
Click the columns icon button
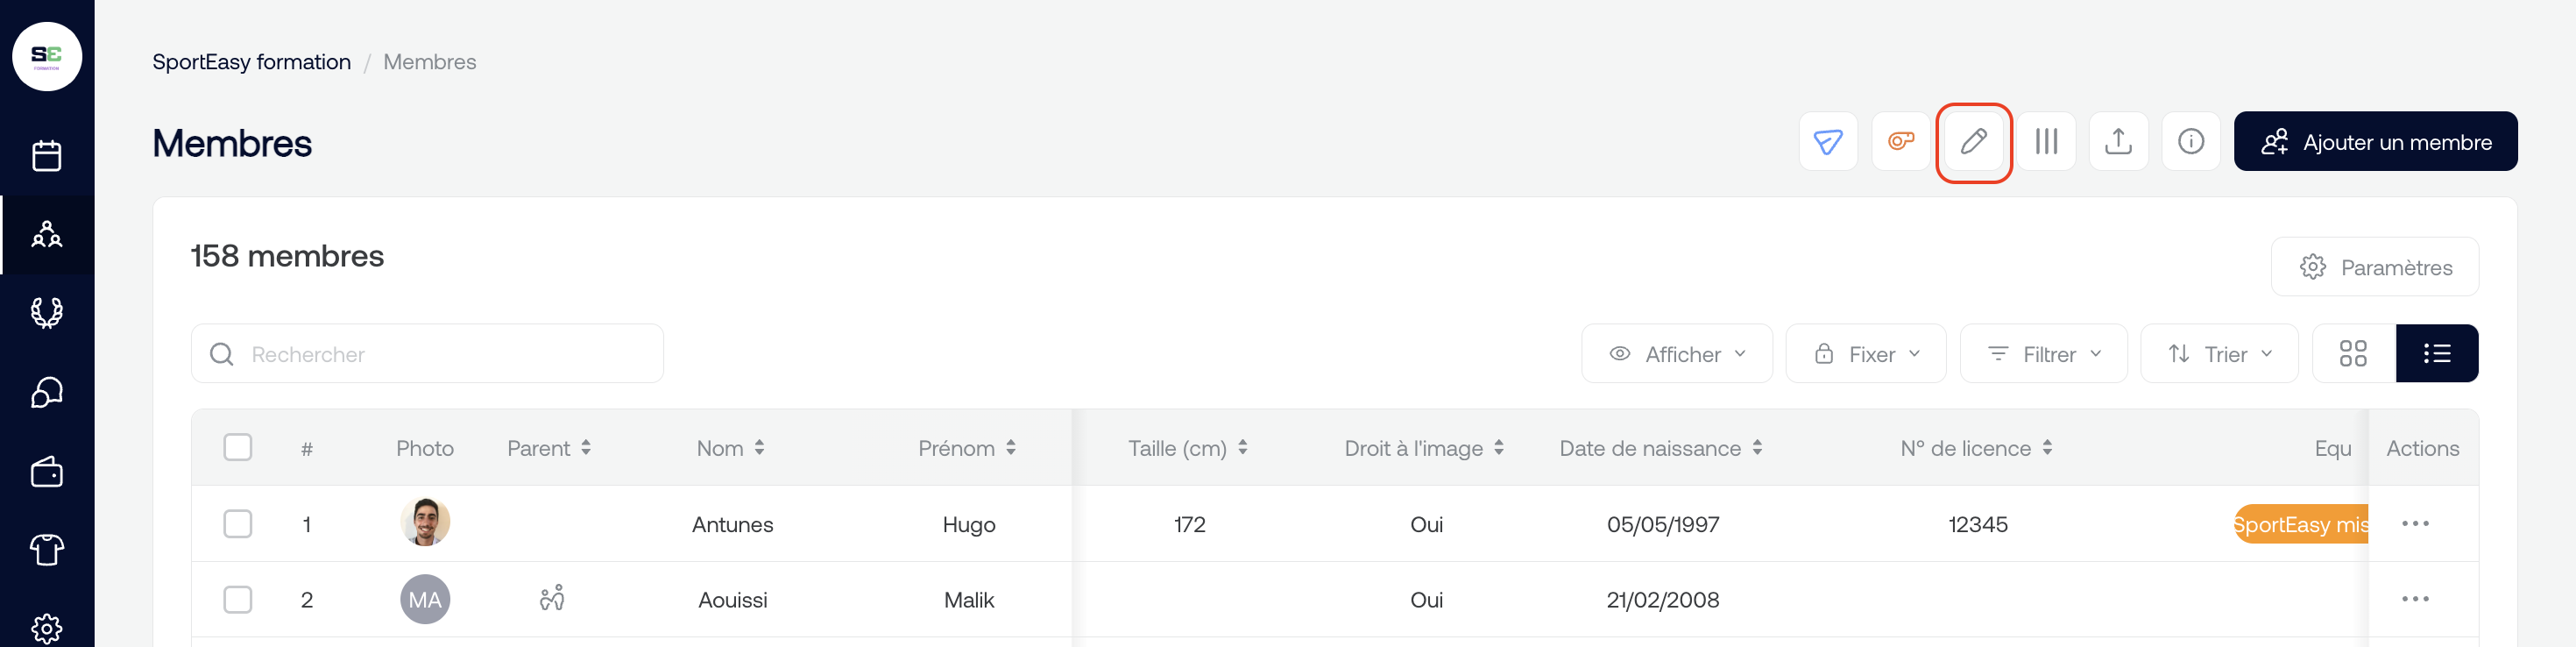point(2046,142)
